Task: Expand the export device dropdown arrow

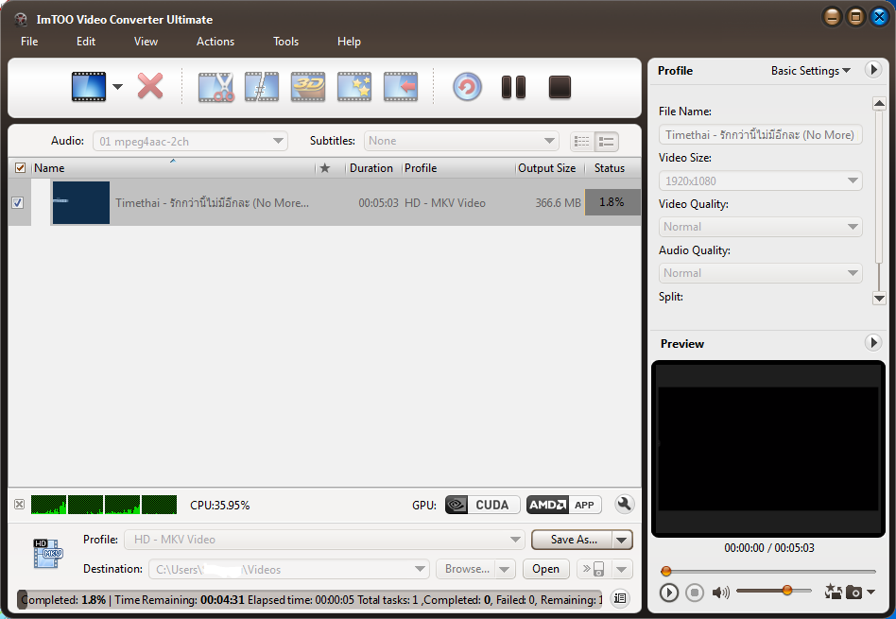Action: [622, 569]
